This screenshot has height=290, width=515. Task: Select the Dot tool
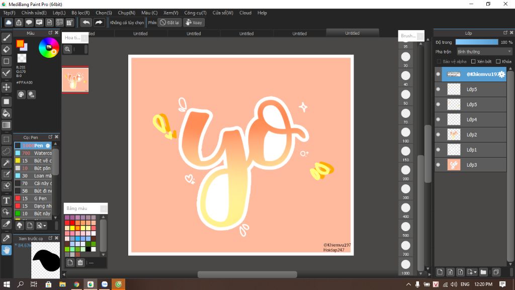(6, 73)
